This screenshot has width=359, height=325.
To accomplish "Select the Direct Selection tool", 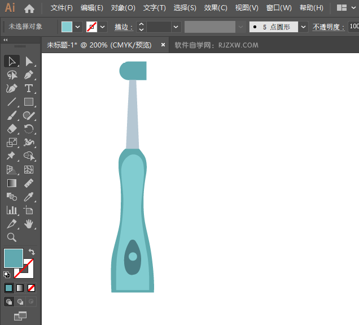I will point(29,61).
